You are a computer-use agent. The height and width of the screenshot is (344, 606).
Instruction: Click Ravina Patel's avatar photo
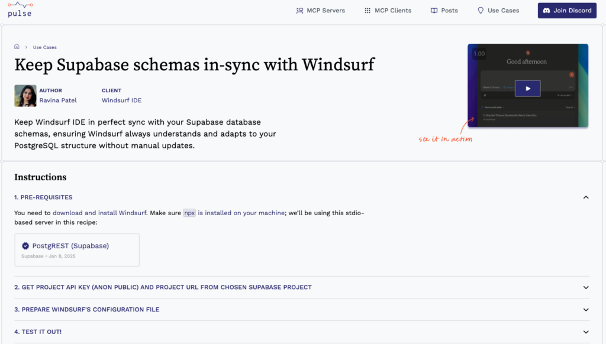25,96
